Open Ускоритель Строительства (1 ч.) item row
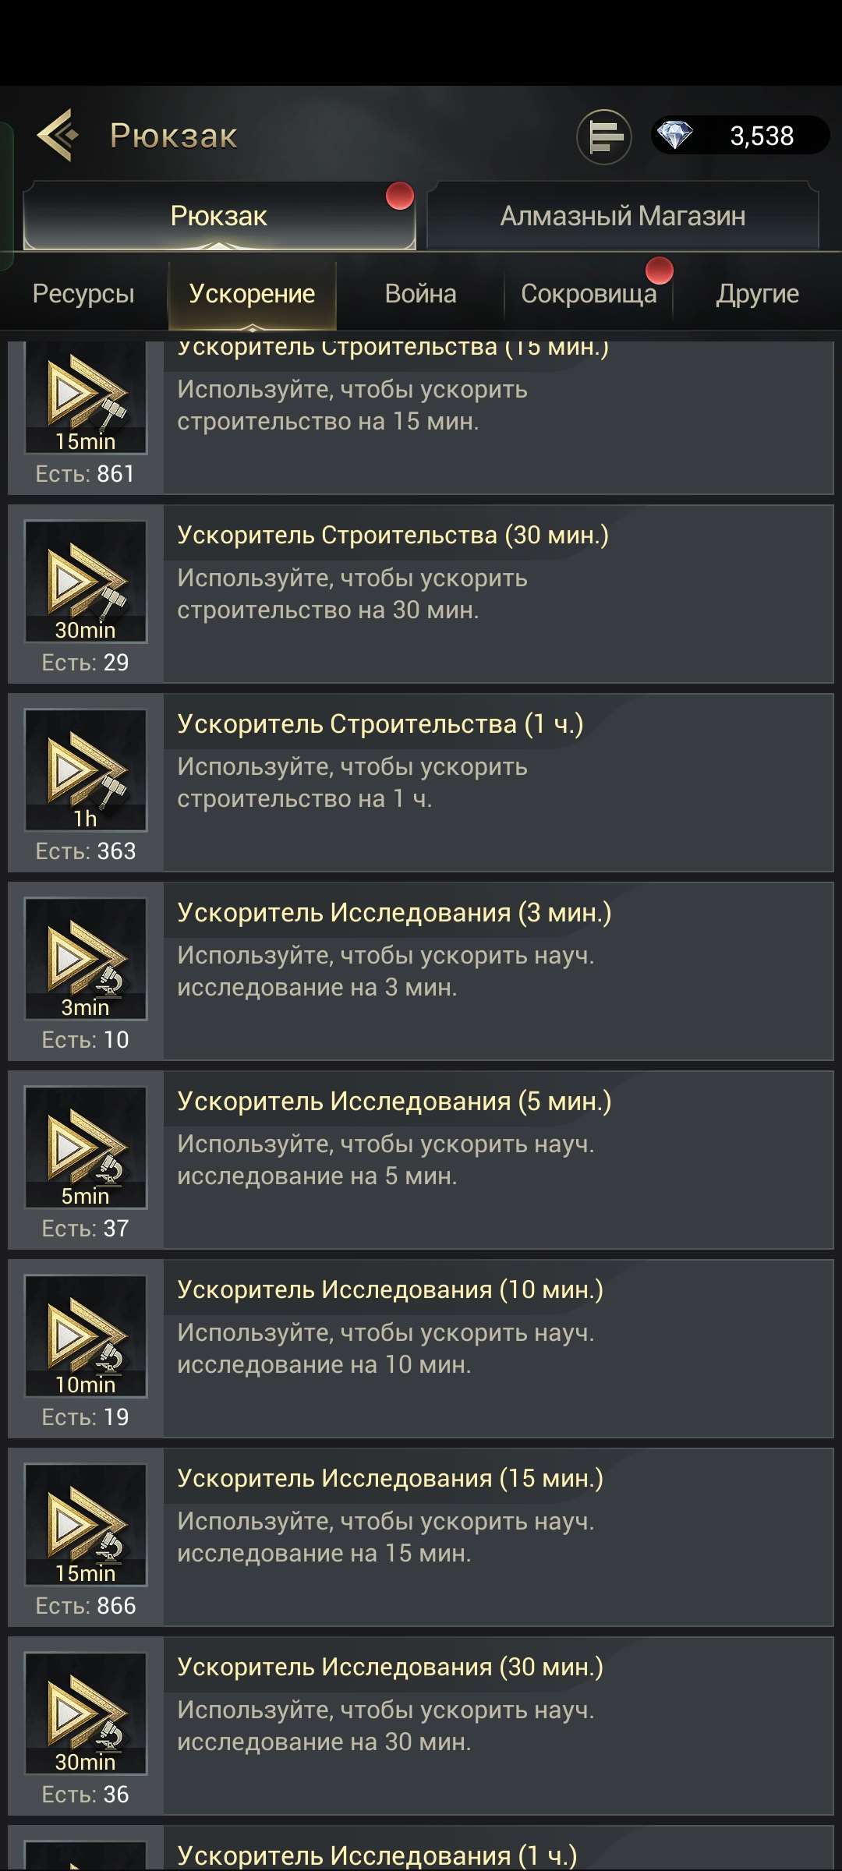Viewport: 842px width, 1871px height. [x=421, y=783]
